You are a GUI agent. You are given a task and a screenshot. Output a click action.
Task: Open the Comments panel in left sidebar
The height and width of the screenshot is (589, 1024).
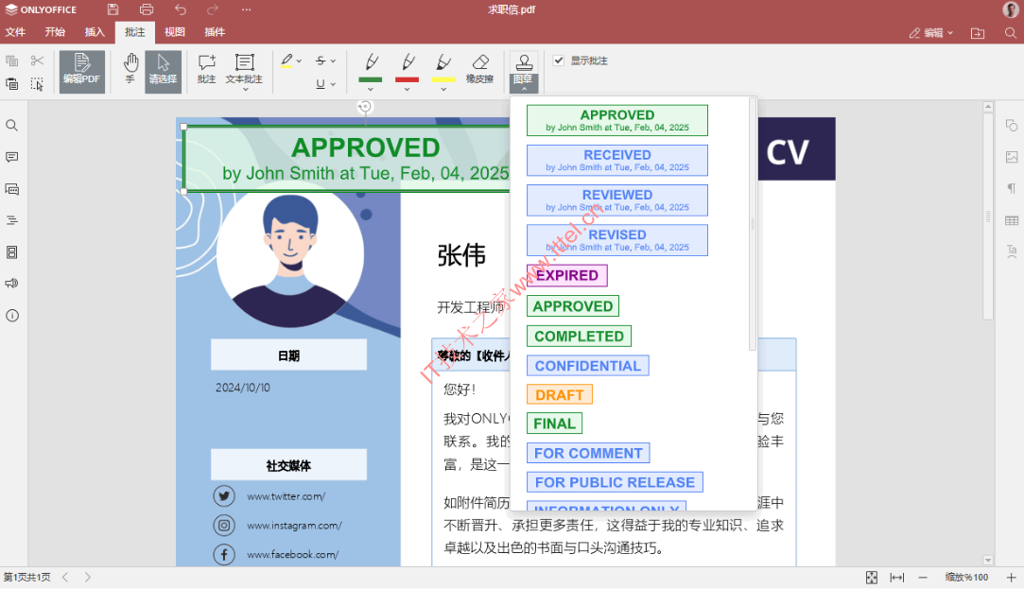tap(11, 157)
